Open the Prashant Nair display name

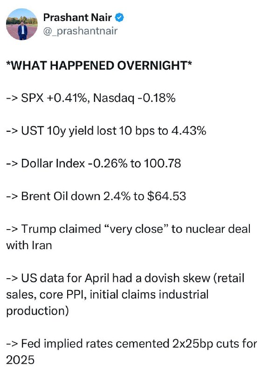[77, 17]
